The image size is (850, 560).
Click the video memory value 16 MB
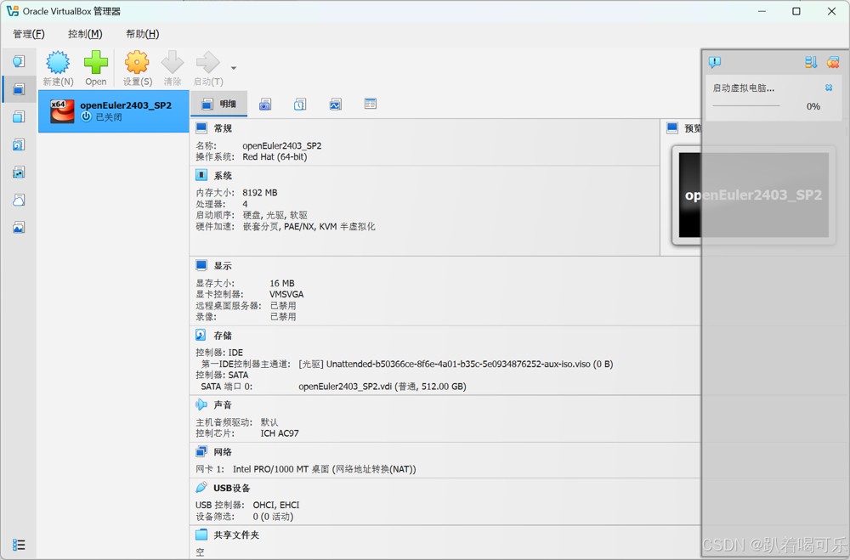(x=282, y=284)
